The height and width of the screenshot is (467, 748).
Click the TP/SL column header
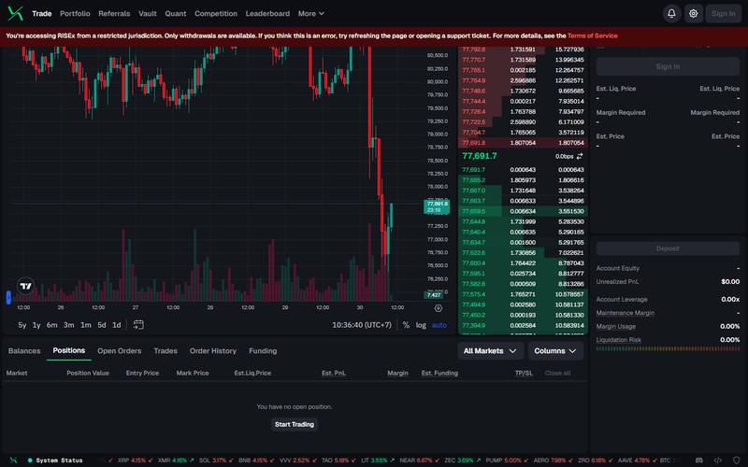point(524,373)
